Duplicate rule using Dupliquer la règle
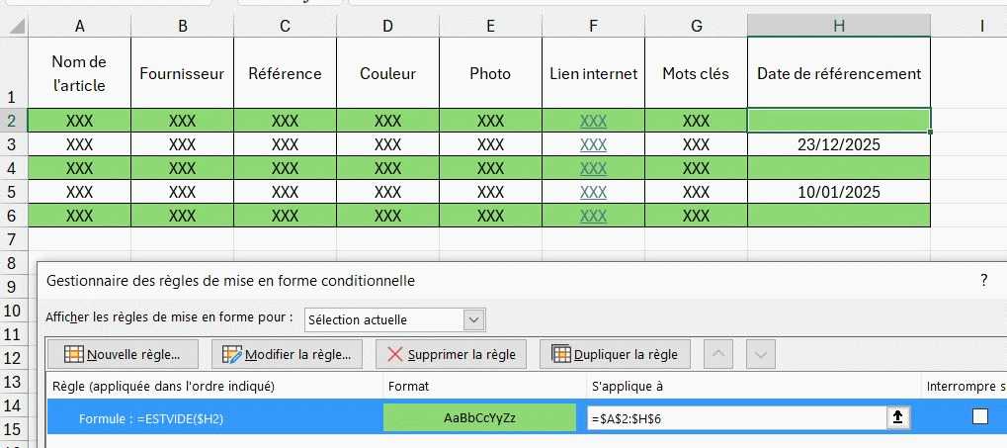 (x=615, y=354)
